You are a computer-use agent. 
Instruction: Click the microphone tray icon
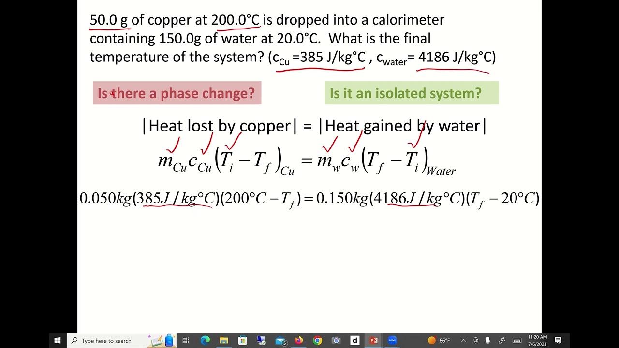pos(488,340)
